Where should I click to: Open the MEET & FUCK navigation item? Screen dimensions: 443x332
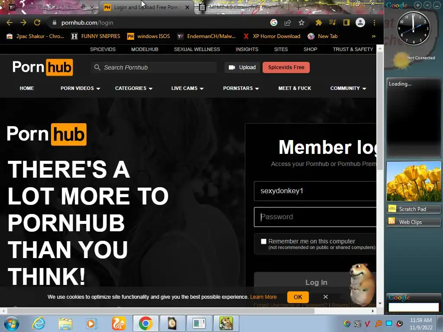295,88
